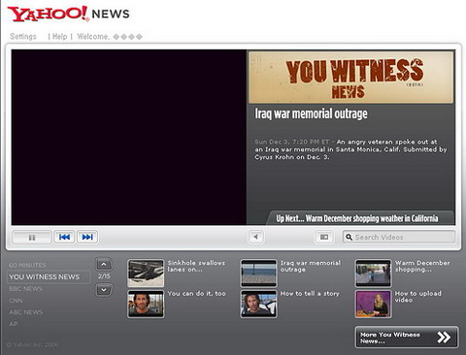Click the search magnifier icon
Screen dimensions: 466x355
click(x=349, y=237)
